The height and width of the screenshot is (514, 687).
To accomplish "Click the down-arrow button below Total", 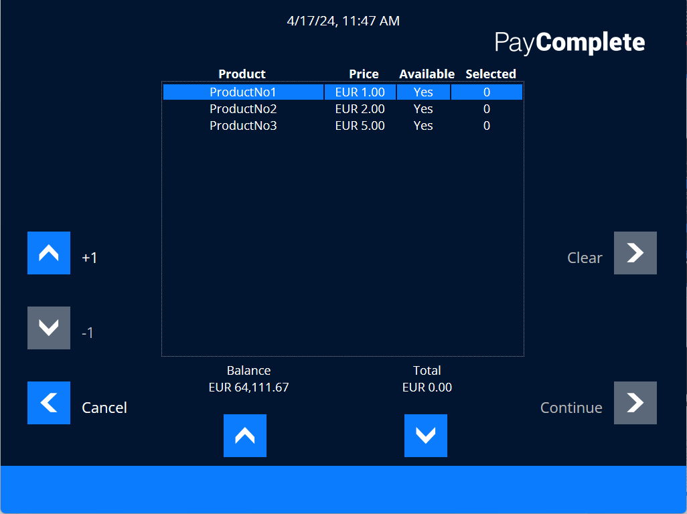I will (426, 436).
